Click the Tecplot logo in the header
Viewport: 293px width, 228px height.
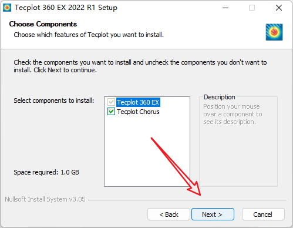point(274,32)
